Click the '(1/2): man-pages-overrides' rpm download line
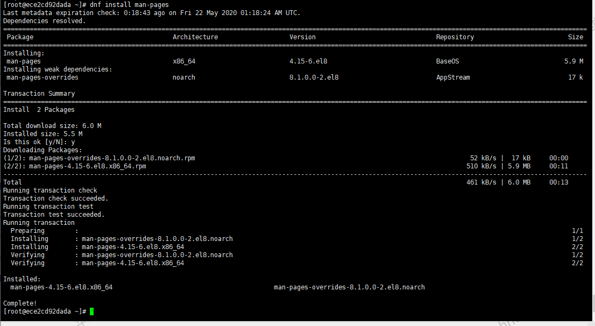Screen dimensions: 595x326 99,158
